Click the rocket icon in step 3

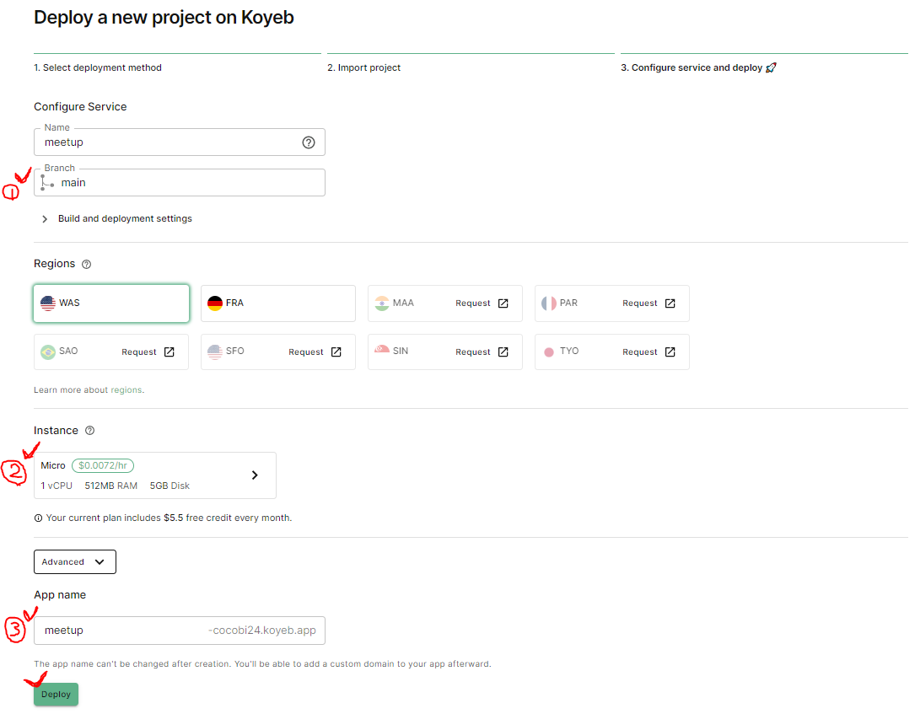coord(771,67)
